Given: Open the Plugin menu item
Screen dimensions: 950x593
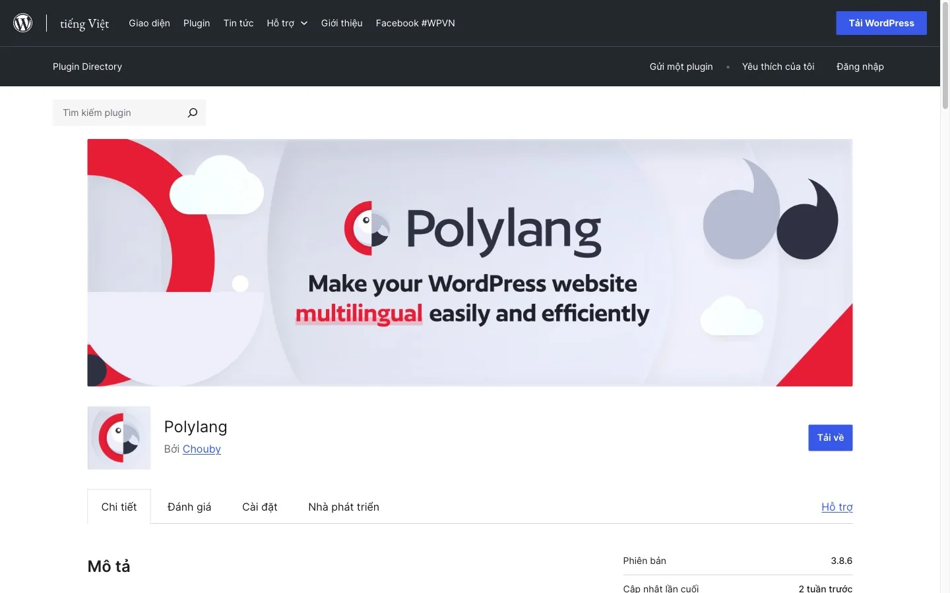Looking at the screenshot, I should coord(197,23).
